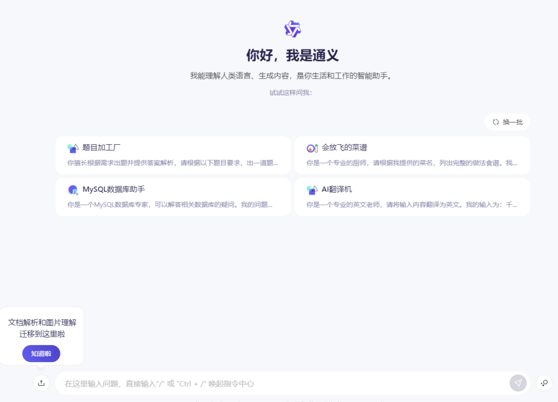The height and width of the screenshot is (402, 558).
Task: Click the 会放飞的菜谱 card icon
Action: click(312, 148)
